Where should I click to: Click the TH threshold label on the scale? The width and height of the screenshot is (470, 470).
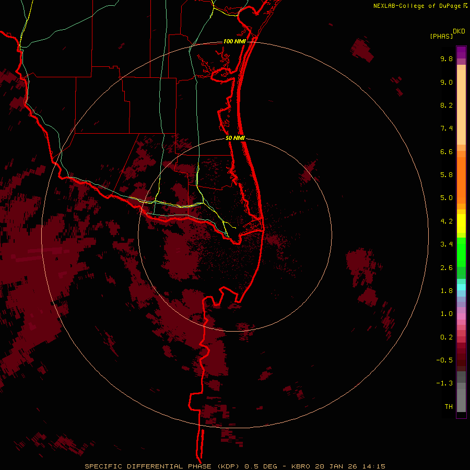click(449, 407)
